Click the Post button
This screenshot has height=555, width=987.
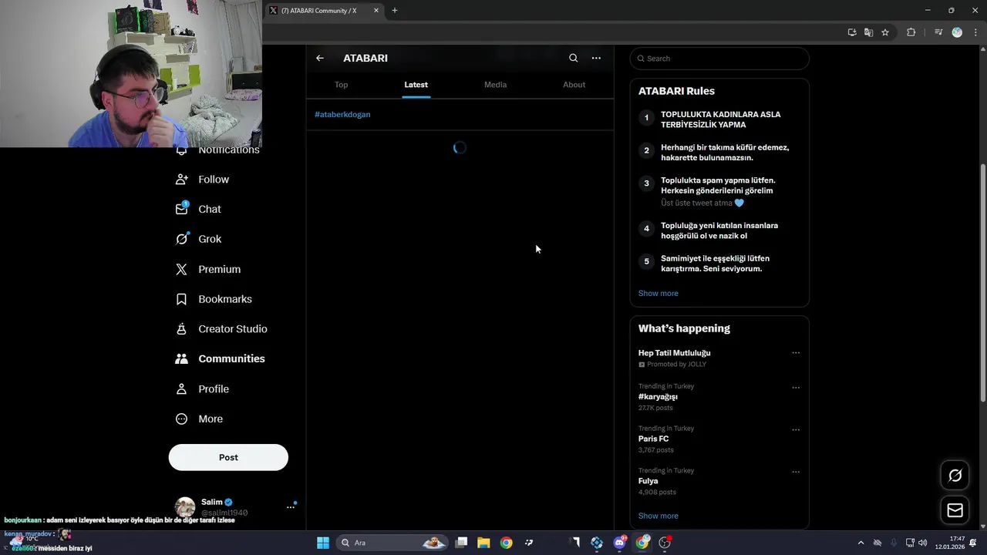(228, 457)
